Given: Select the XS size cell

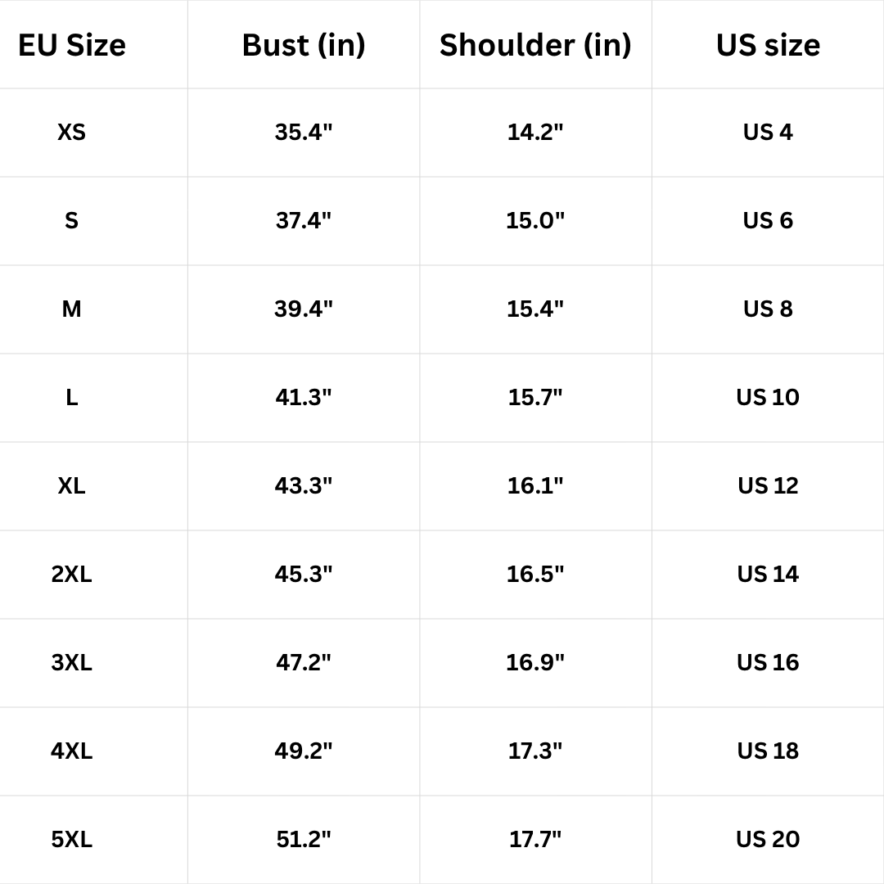Looking at the screenshot, I should [72, 132].
